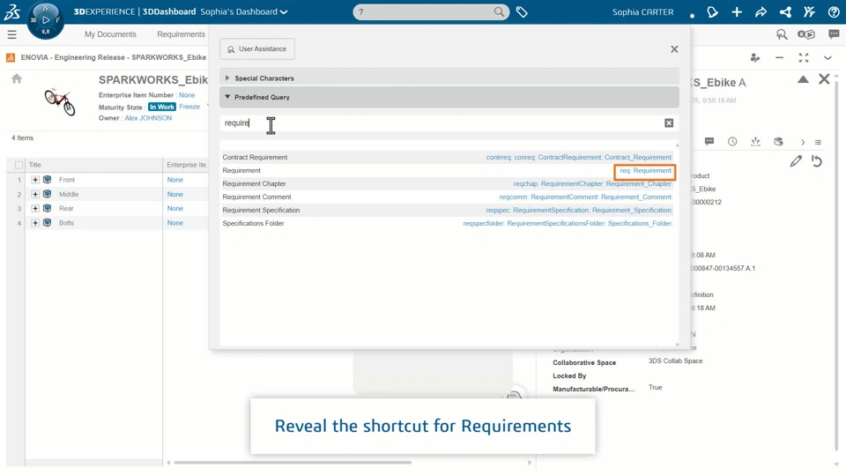Screen dimensions: 846x476
Task: Click the fullscreen expand widget icon
Action: click(x=804, y=58)
